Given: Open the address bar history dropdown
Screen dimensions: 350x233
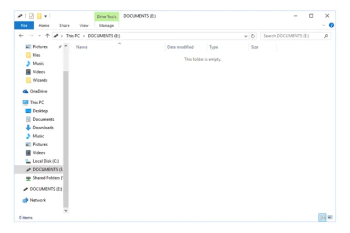Looking at the screenshot, I should point(246,36).
